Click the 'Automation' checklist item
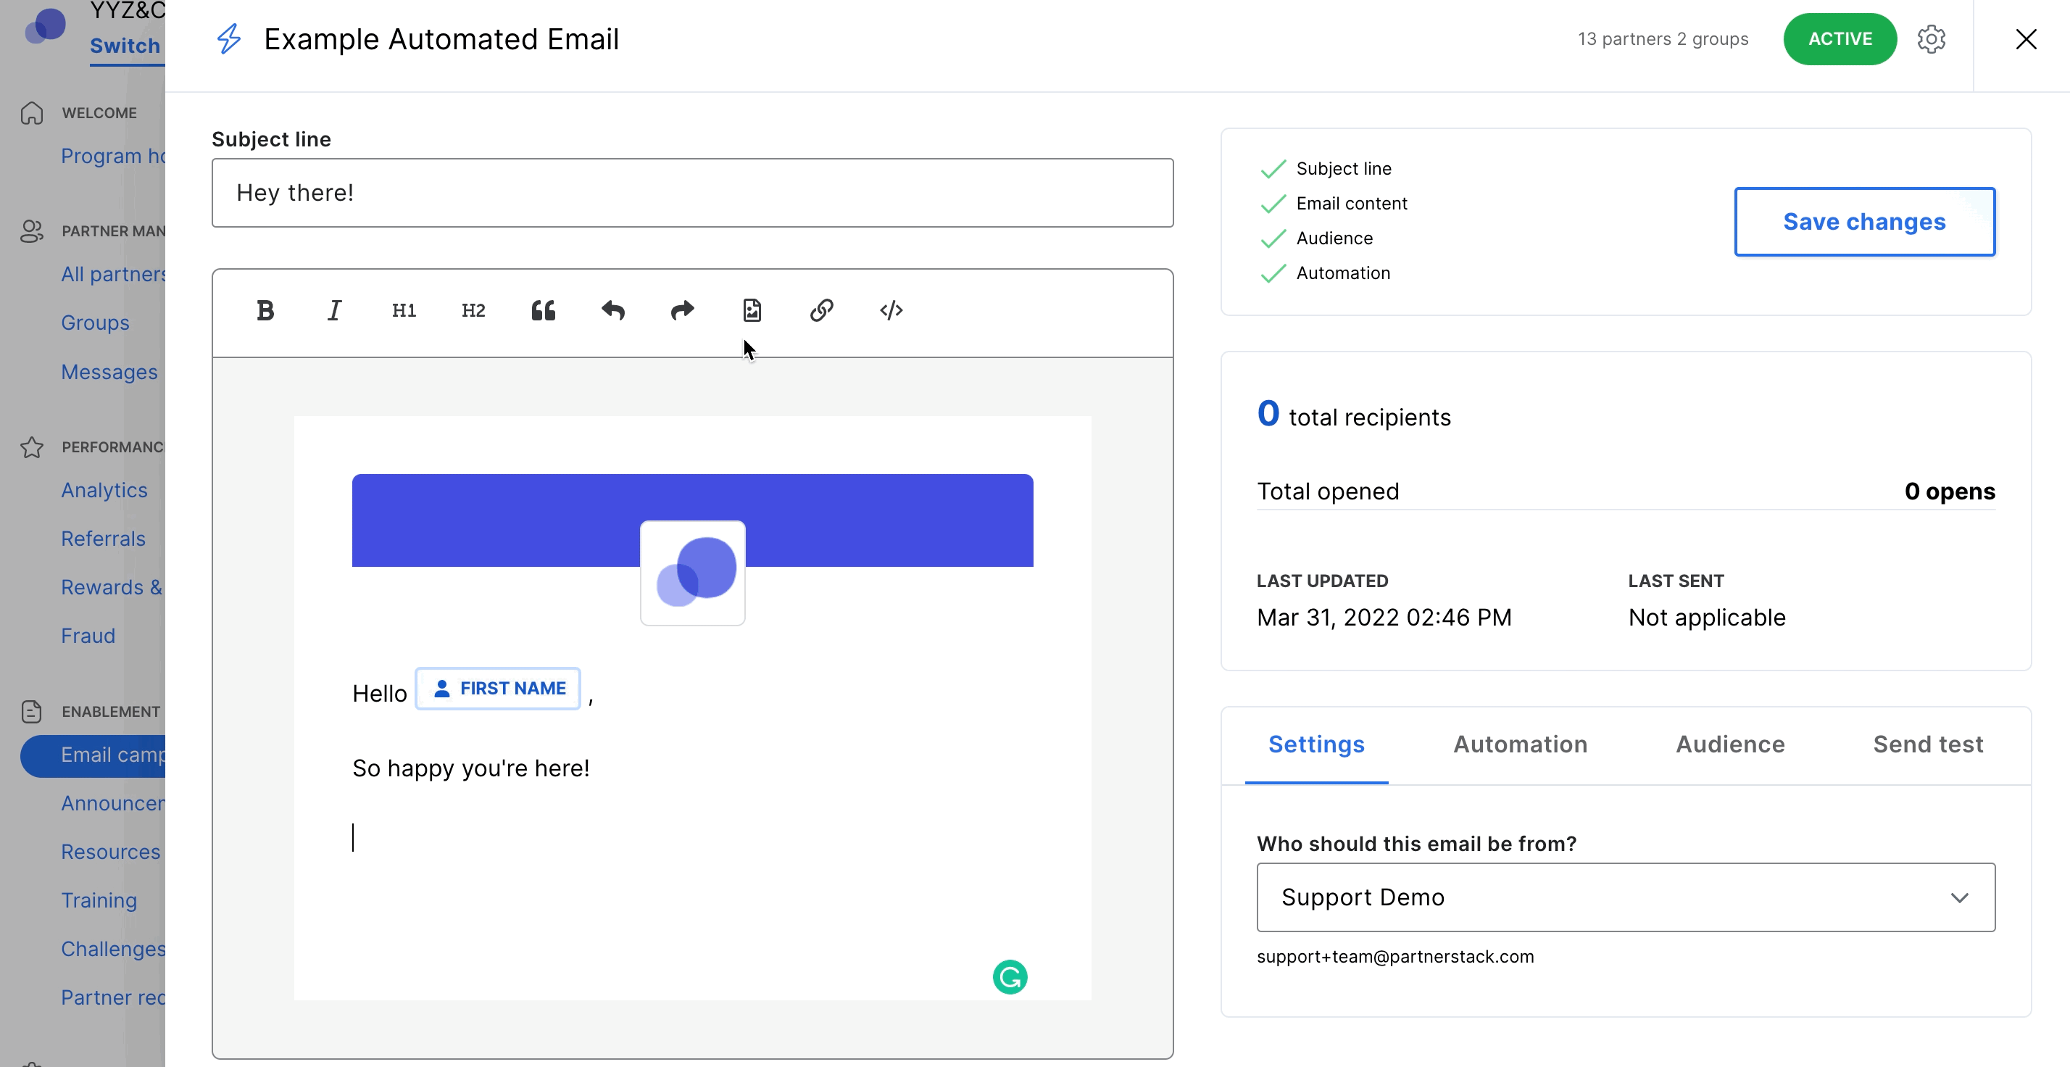The image size is (2070, 1067). coord(1343,273)
